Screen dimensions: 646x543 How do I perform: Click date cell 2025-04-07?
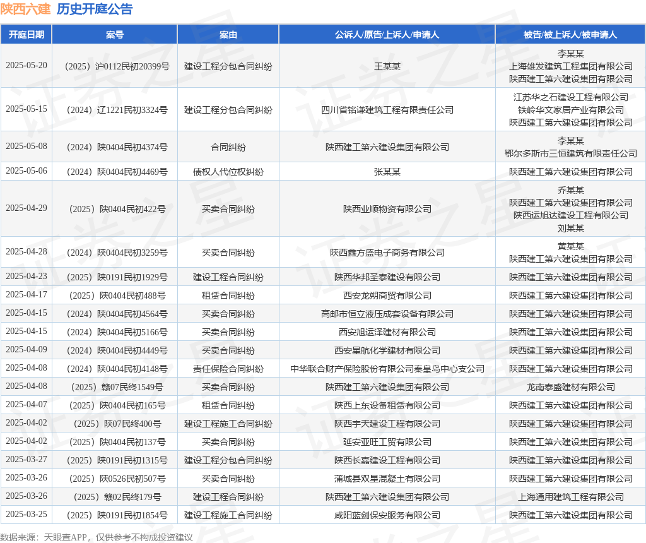click(26, 405)
